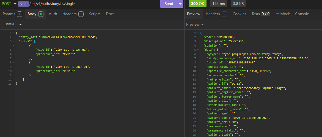Click the drurl environment variable tag

pos(24,4)
